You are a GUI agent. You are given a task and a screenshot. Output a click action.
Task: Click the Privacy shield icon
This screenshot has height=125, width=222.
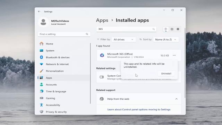click(x=42, y=112)
